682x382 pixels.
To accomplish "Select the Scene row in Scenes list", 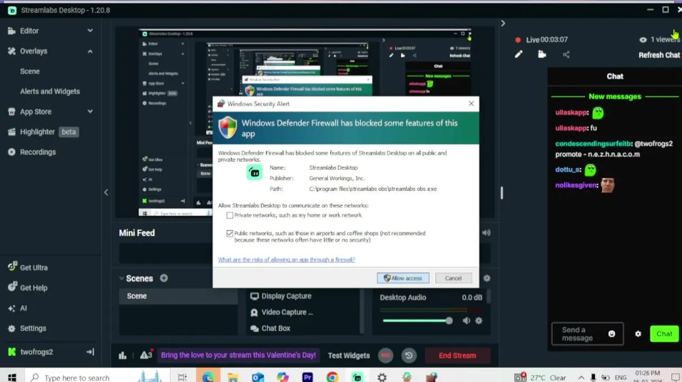I will [x=178, y=296].
